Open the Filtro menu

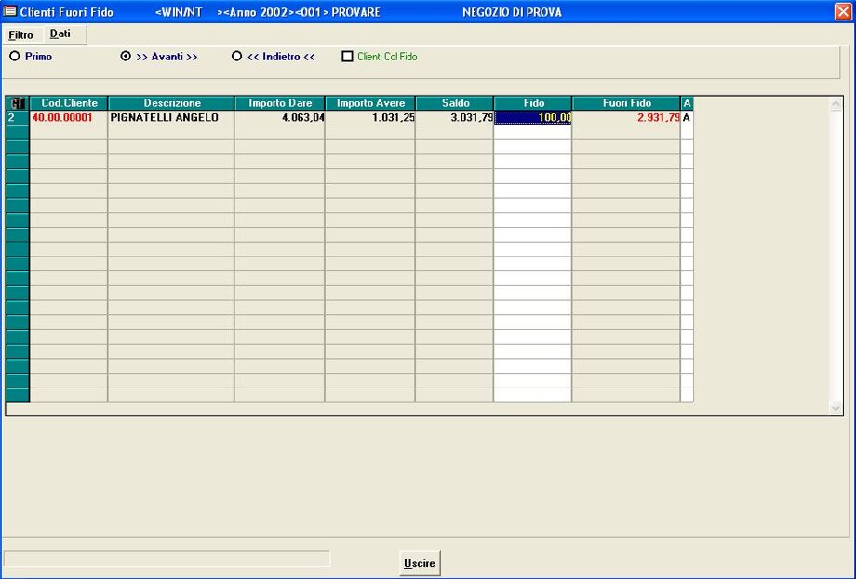(x=20, y=35)
